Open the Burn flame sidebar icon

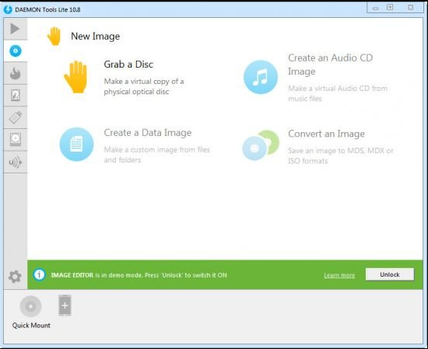click(16, 73)
